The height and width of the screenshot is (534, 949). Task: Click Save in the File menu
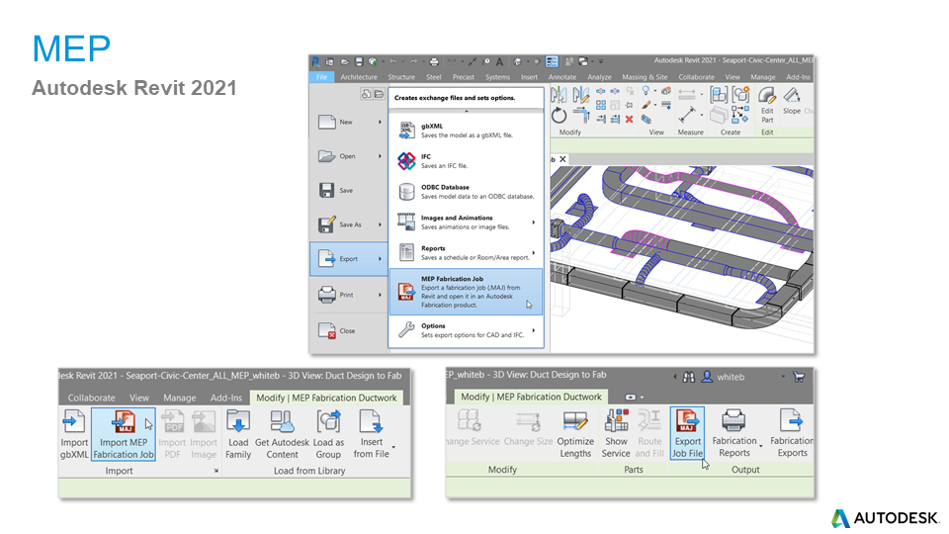tap(346, 190)
